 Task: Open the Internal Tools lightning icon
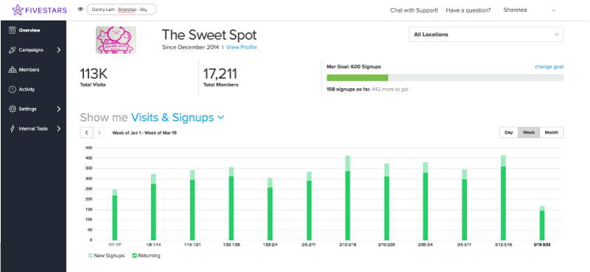13,129
